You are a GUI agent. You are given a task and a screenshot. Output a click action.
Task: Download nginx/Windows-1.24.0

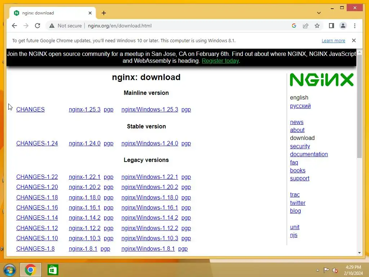pos(150,143)
